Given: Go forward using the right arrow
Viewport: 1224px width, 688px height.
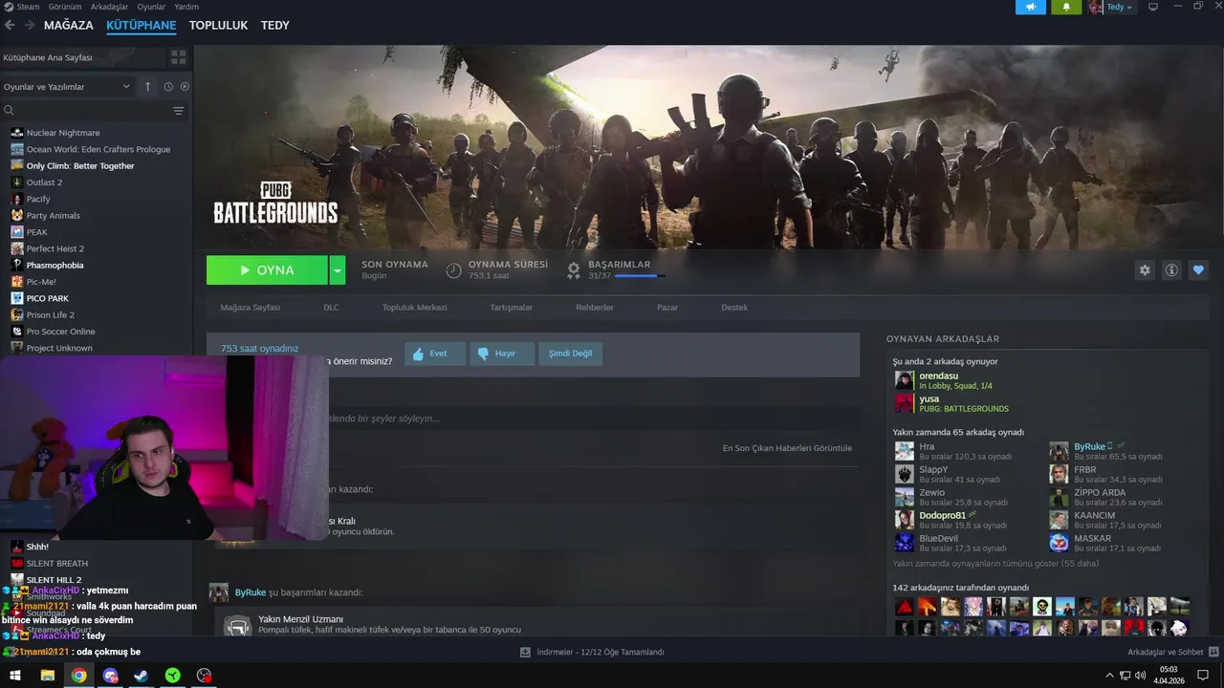Looking at the screenshot, I should pos(30,25).
